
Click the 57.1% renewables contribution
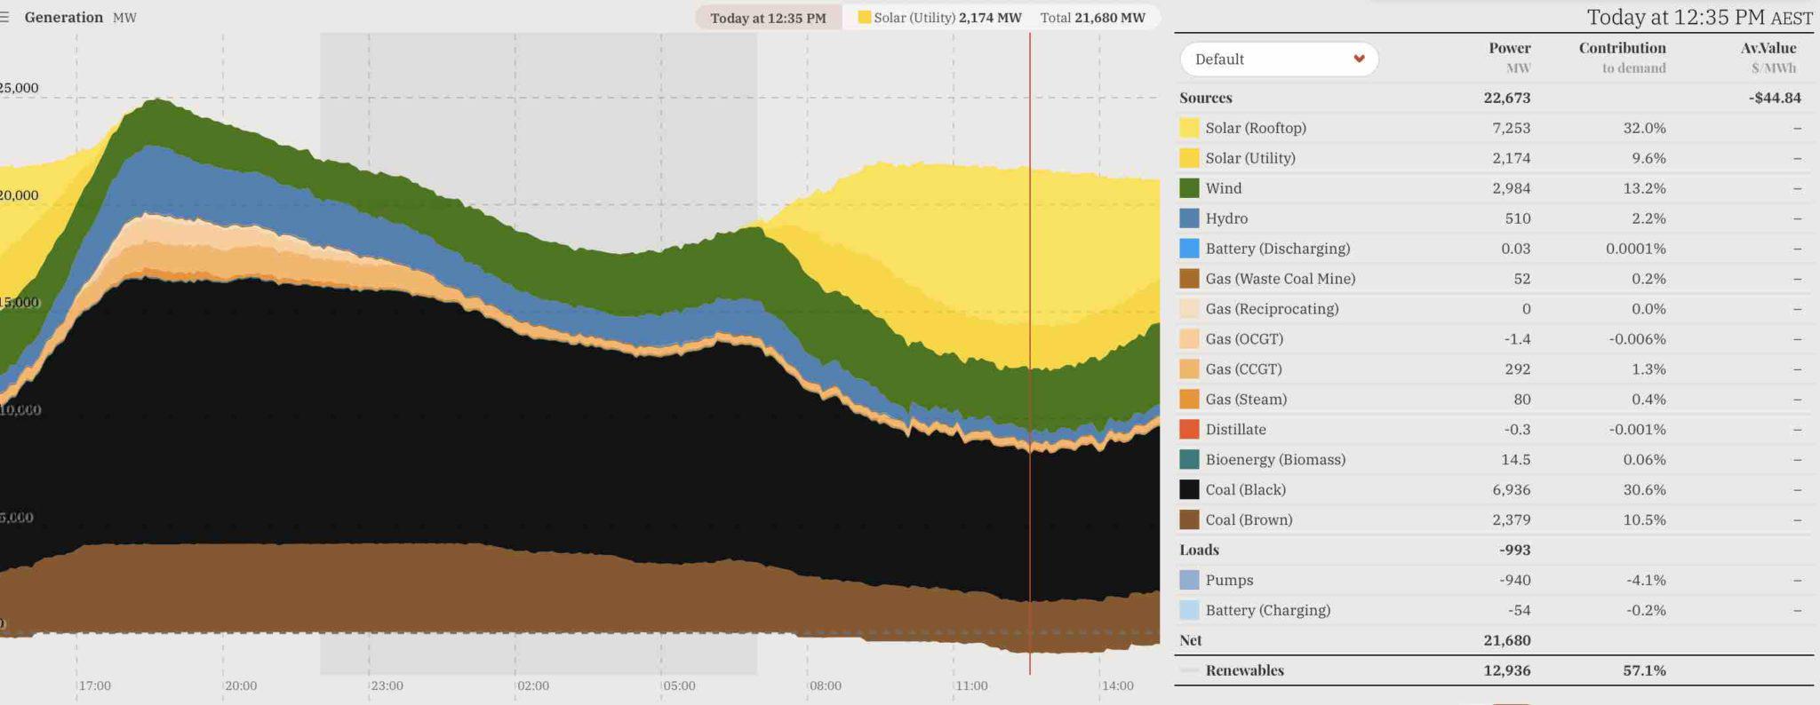coord(1644,670)
